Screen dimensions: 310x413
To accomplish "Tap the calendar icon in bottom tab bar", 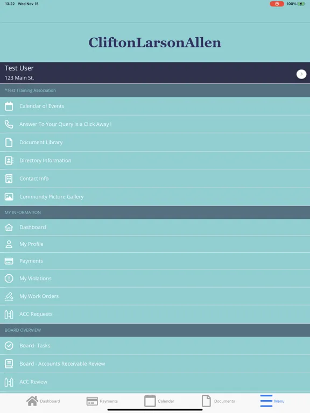I will 150,401.
